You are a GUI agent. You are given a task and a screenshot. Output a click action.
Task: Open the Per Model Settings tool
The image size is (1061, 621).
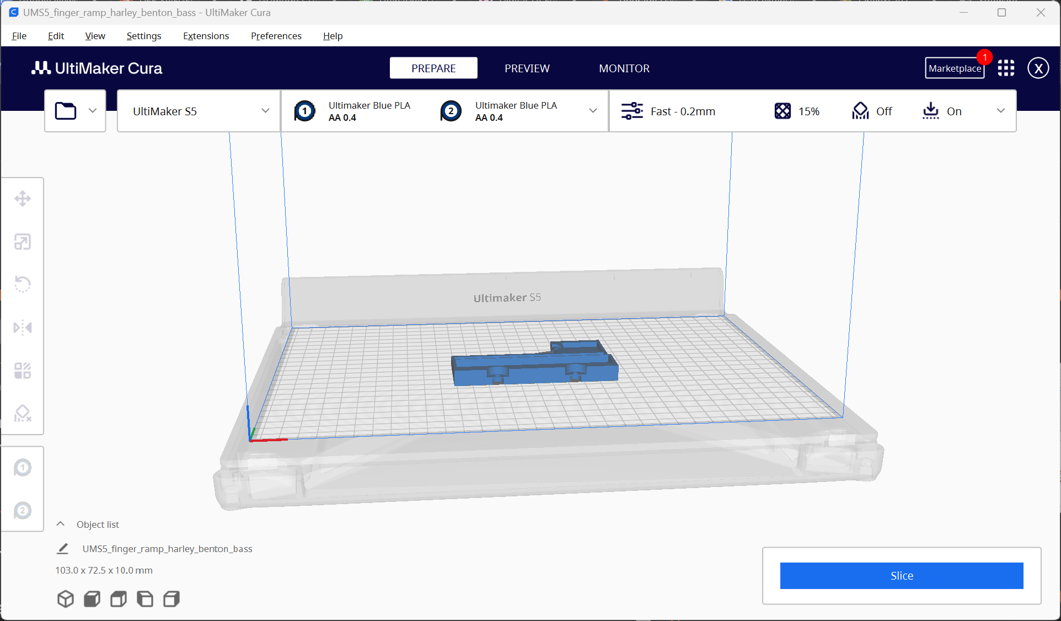(23, 371)
